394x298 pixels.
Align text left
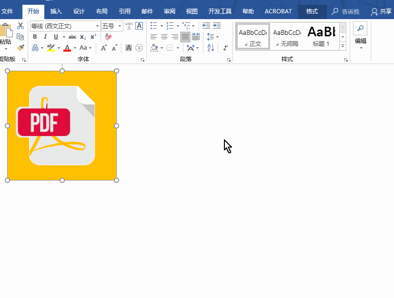pyautogui.click(x=154, y=37)
